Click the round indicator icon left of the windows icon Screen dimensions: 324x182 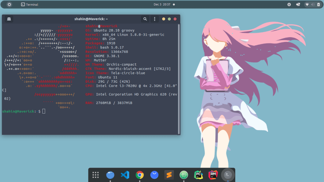[x=289, y=4]
